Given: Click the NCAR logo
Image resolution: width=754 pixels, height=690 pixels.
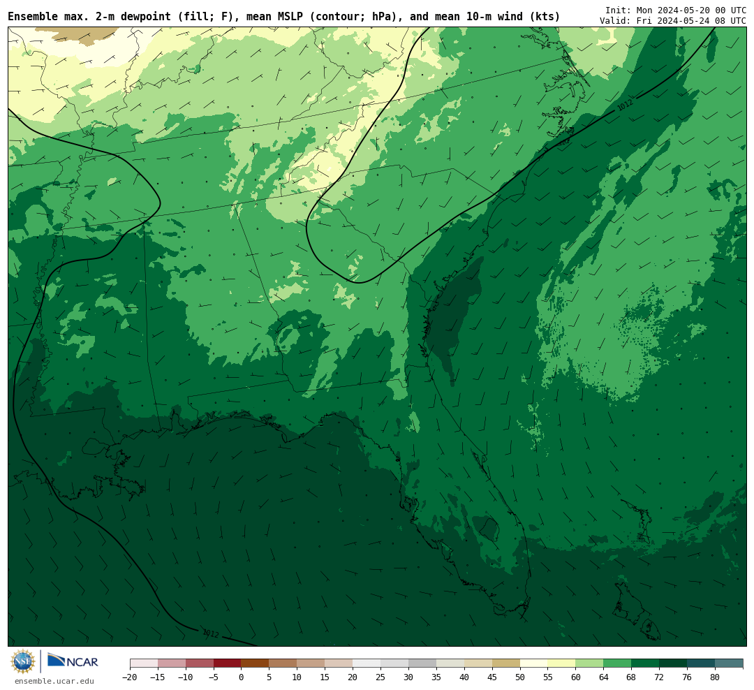Looking at the screenshot, I should (x=73, y=661).
